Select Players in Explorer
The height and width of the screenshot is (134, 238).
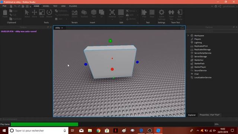click(x=197, y=39)
